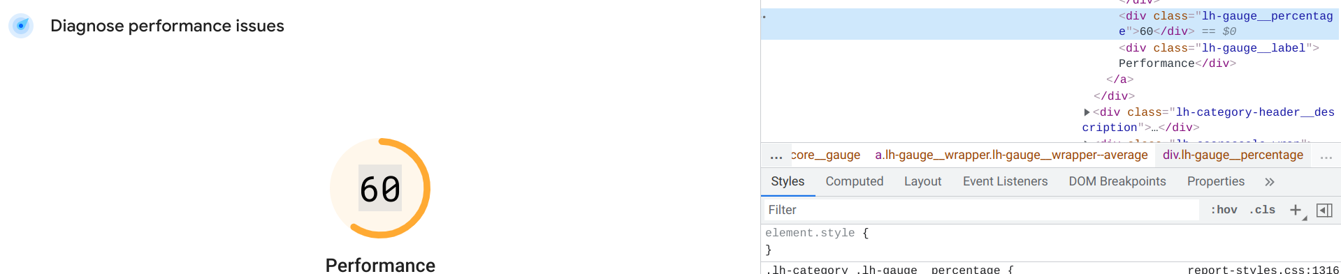Click the breadcrumb overflow ellipsis on the right
1341x274 pixels.
point(1326,155)
